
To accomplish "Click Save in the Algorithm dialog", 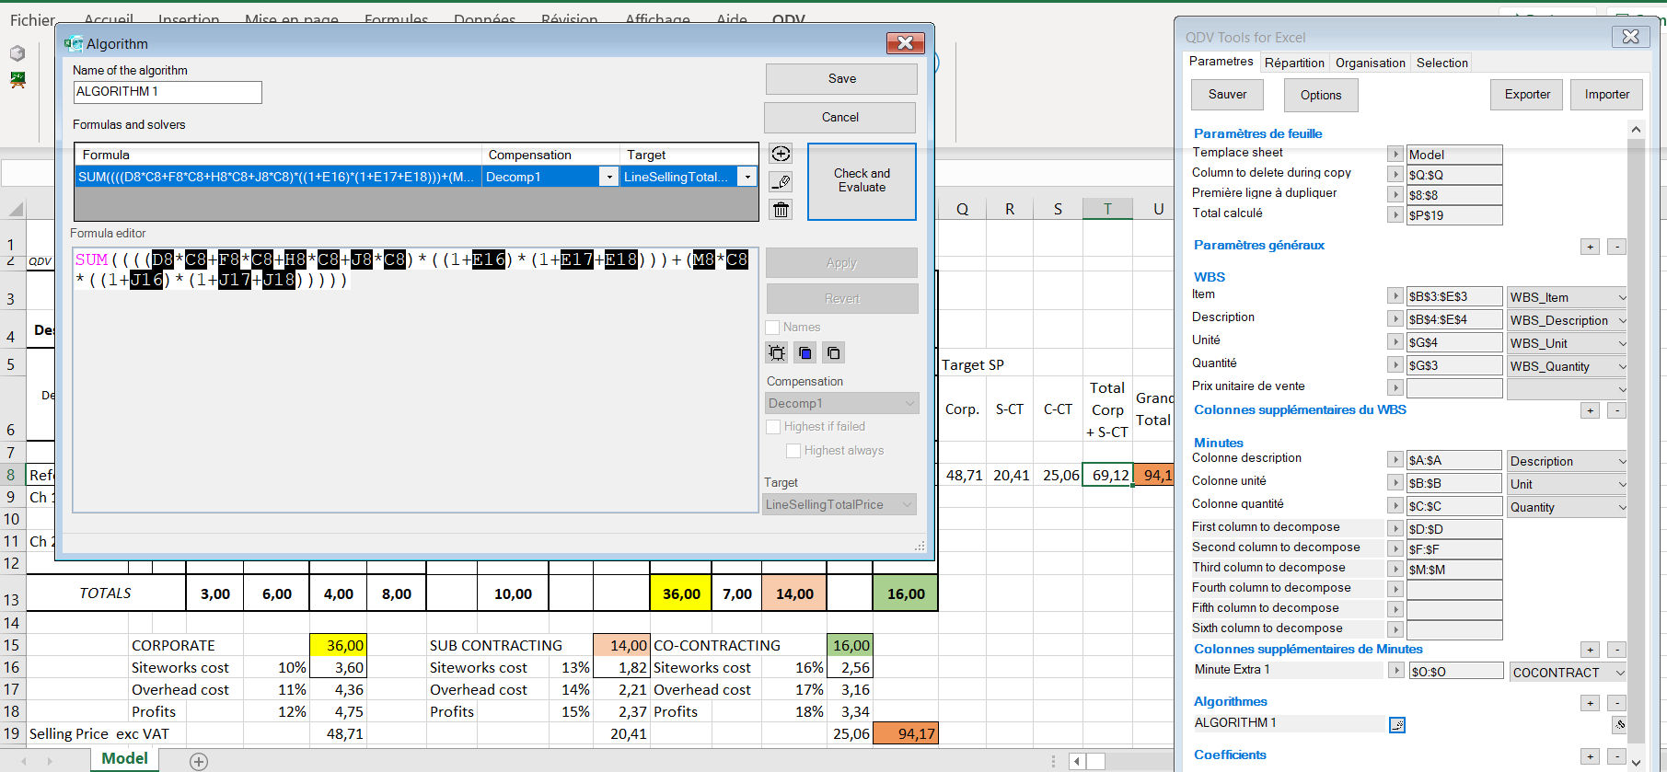I will click(x=841, y=79).
